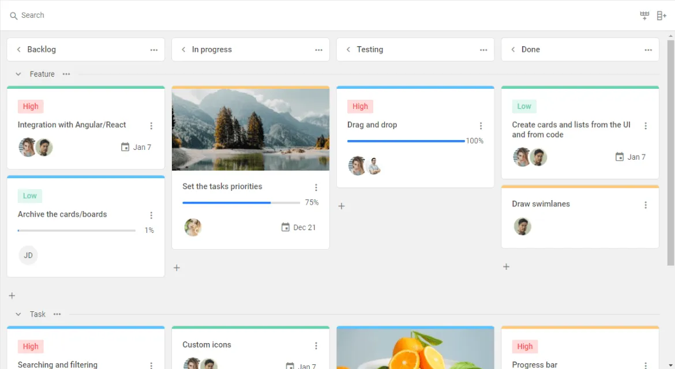This screenshot has height=369, width=675.
Task: Open menu of Create cards and lists card
Action: pyautogui.click(x=646, y=126)
